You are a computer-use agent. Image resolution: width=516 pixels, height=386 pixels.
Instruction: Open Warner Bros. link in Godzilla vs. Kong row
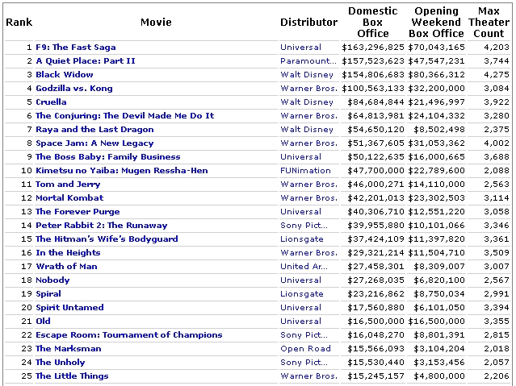(309, 89)
